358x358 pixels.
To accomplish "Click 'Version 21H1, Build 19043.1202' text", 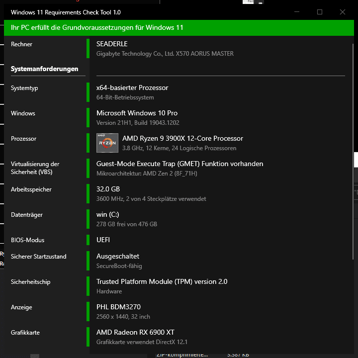I will pos(138,123).
